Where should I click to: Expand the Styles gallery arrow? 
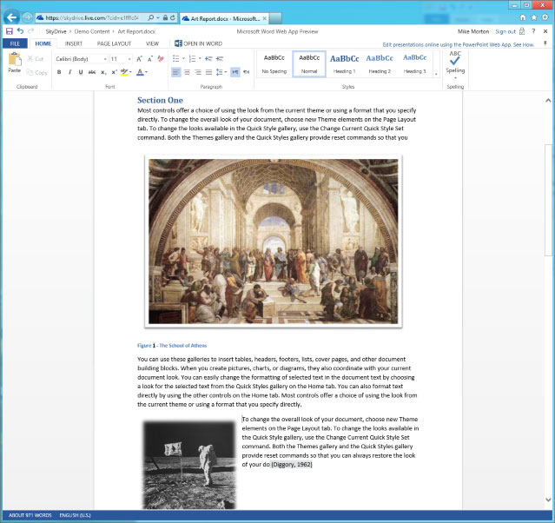click(x=436, y=74)
